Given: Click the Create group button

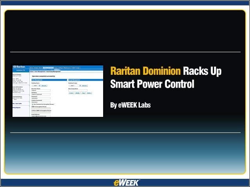Looking at the screenshot, I should (x=71, y=93).
